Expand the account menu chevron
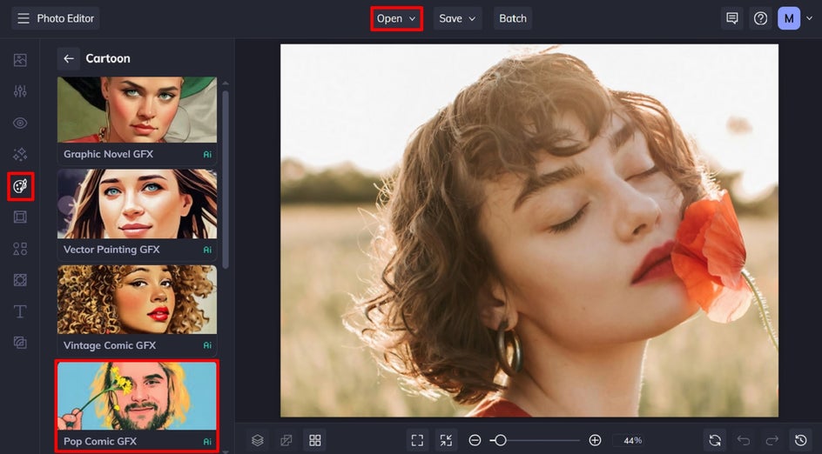Screen dimensions: 822x454 pyautogui.click(x=809, y=18)
